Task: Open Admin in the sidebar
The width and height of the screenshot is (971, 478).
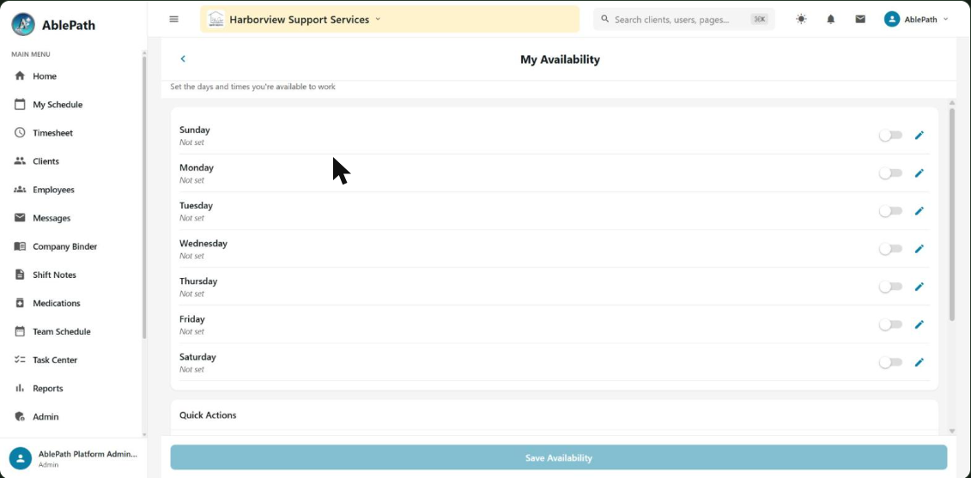Action: coord(71,417)
